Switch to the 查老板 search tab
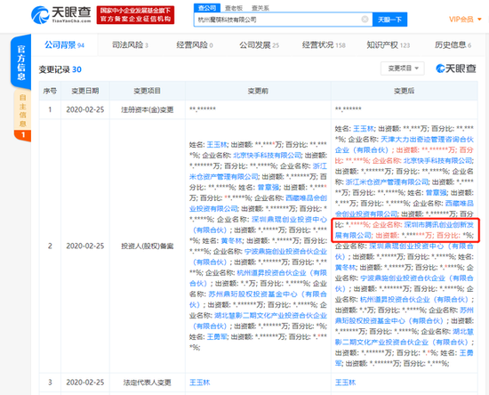Viewport: 489px width, 395px height. tap(234, 8)
